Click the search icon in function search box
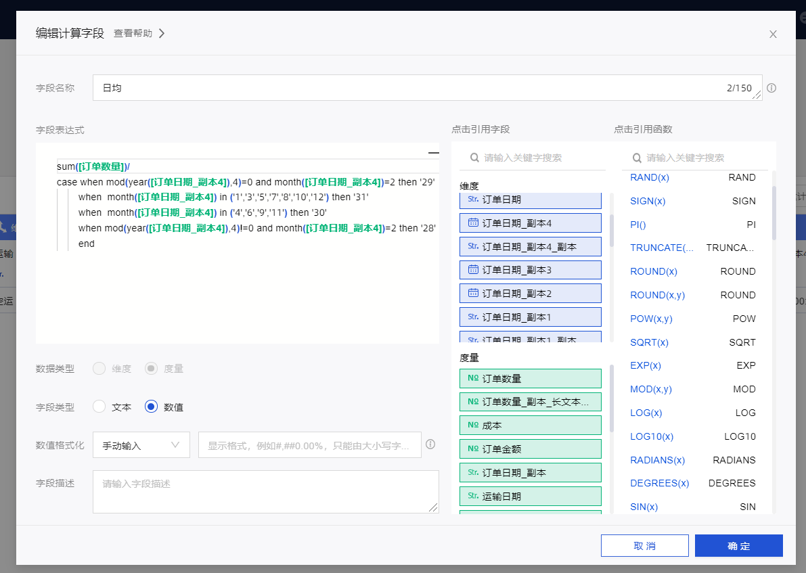 pos(637,158)
